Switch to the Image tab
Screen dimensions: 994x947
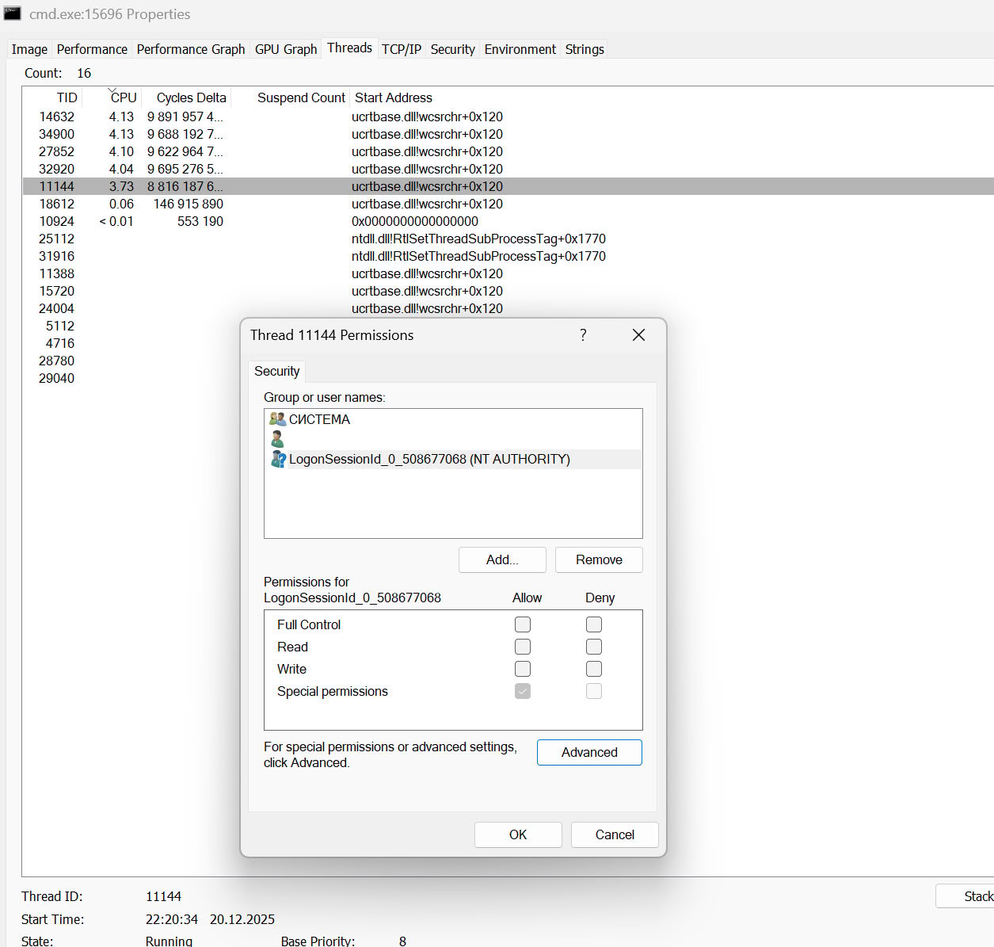(29, 49)
